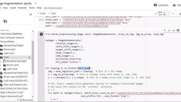
Task: Open Bijay's ResumeGG.pdf
Action: pyautogui.click(x=12, y=96)
